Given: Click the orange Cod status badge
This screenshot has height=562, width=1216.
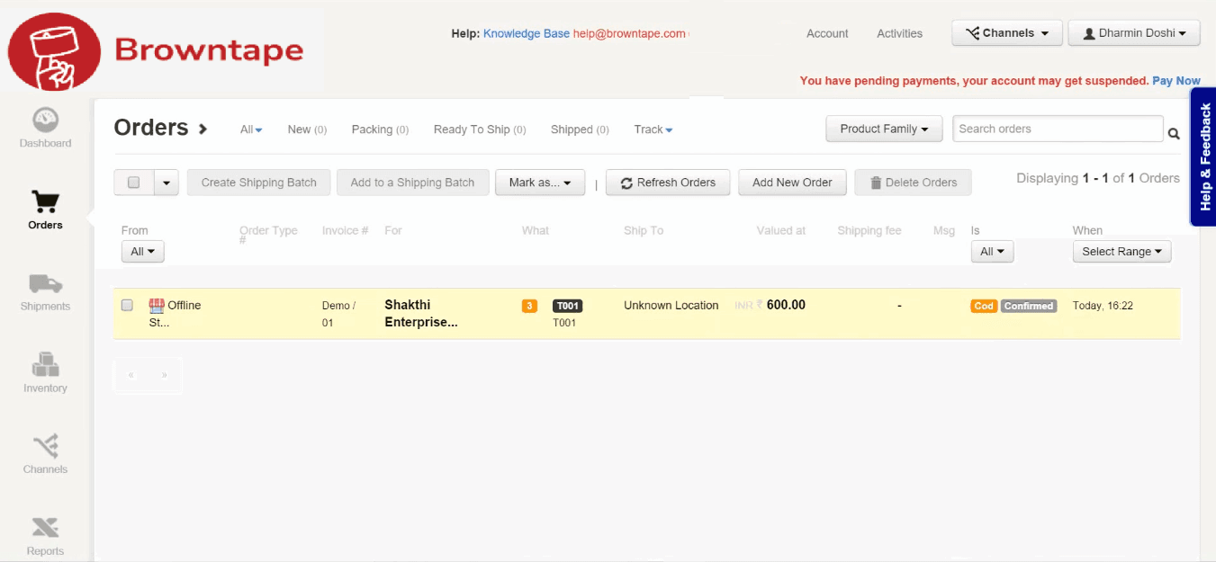Looking at the screenshot, I should tap(984, 306).
